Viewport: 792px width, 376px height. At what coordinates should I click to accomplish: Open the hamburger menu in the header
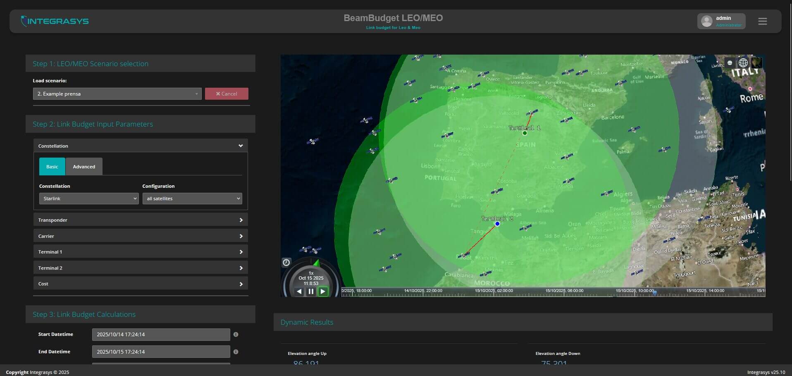[x=762, y=21]
